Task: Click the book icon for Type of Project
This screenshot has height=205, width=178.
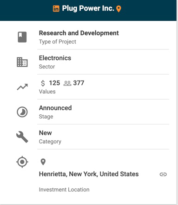Action: coord(22,37)
